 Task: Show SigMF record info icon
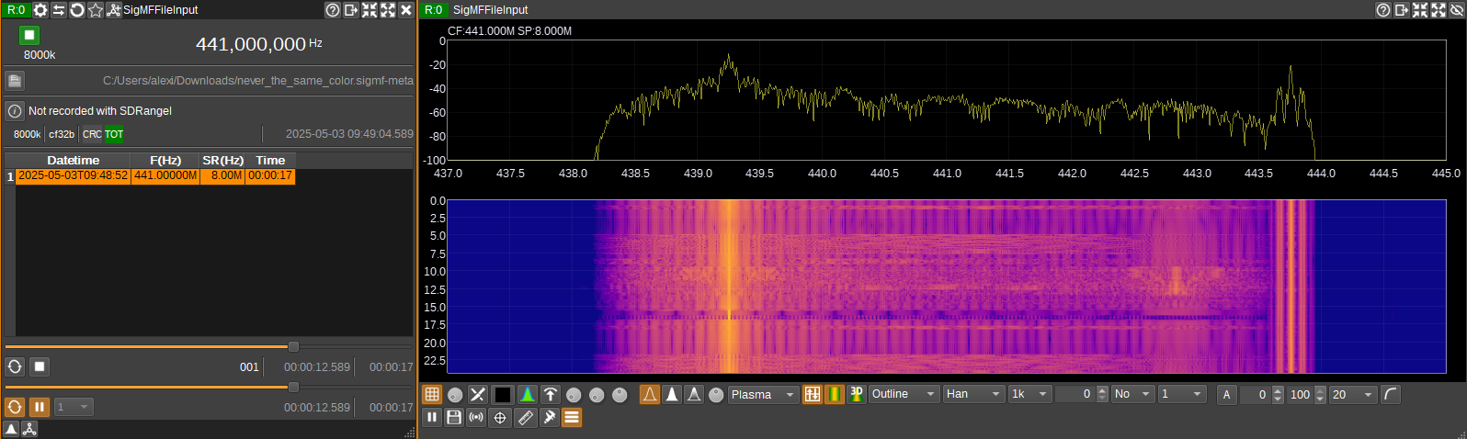15,111
